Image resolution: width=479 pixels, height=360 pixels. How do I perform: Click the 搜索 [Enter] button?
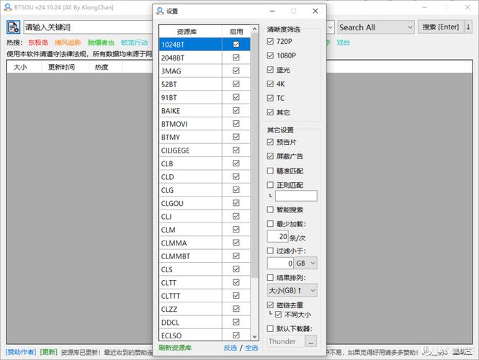(x=441, y=27)
